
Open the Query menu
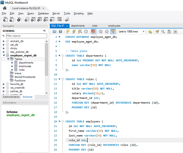click(31, 13)
